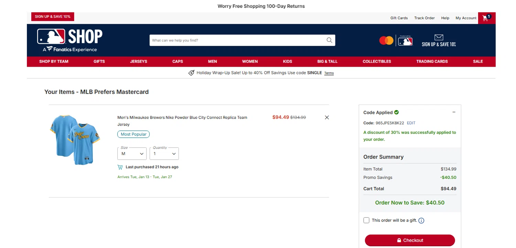Click the Cart Total $94.49 value
Image resolution: width=516 pixels, height=248 pixels.
coord(449,188)
